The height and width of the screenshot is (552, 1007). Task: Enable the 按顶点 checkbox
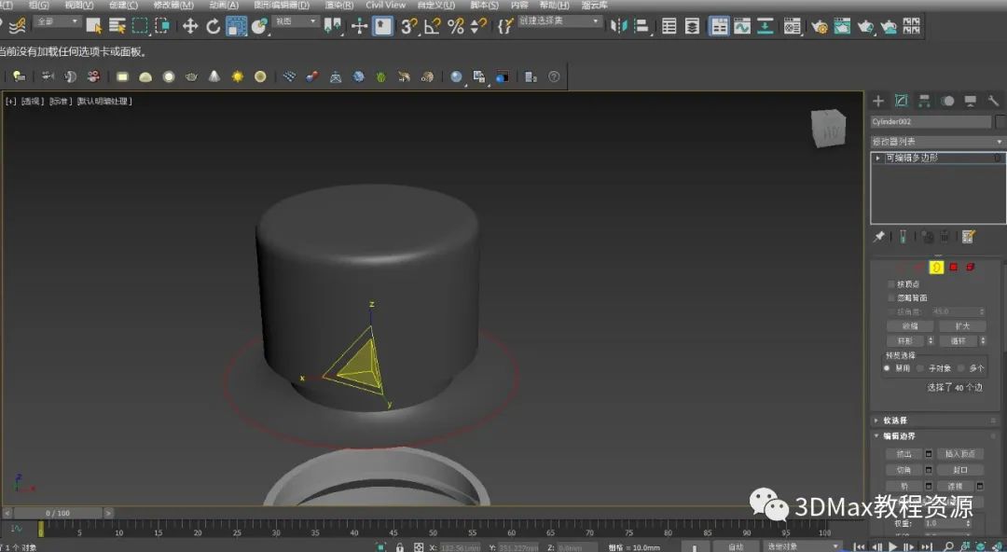(x=891, y=283)
